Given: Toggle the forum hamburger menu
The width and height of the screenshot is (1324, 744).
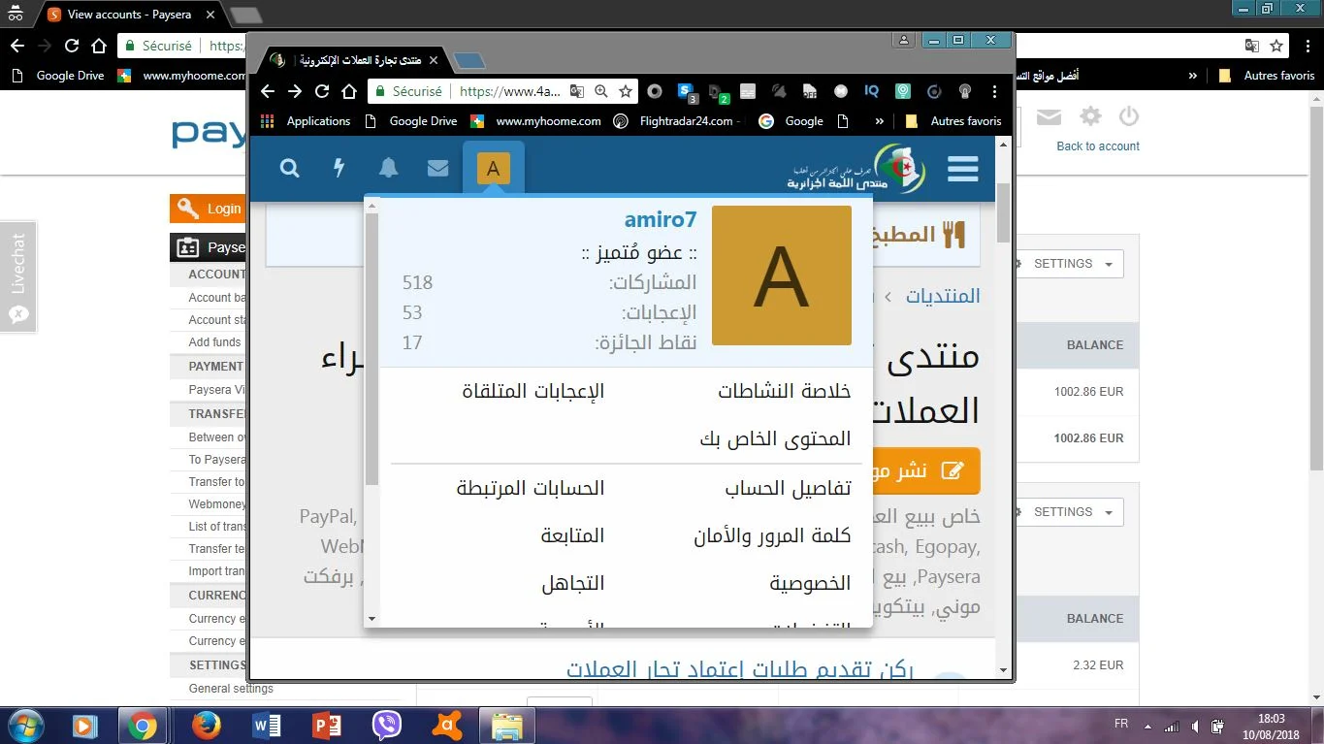Looking at the screenshot, I should [x=962, y=169].
